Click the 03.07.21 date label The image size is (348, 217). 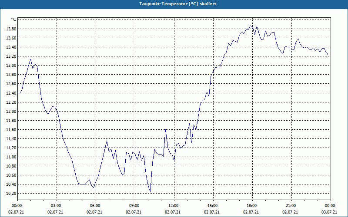coord(329,212)
